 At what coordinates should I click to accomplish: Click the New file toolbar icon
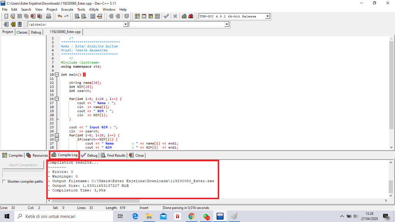[x=7, y=16]
